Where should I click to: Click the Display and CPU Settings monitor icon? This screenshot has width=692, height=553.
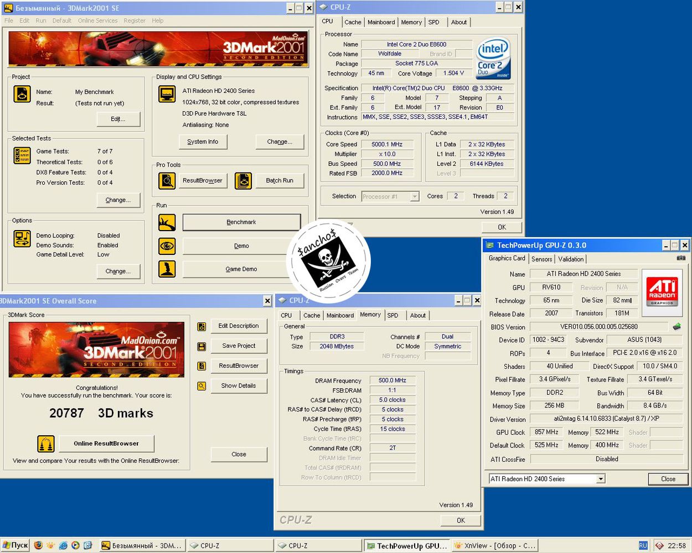(x=167, y=94)
